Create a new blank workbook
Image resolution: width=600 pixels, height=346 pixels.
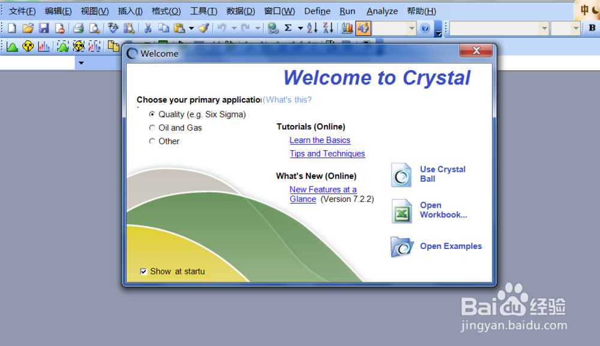tap(12, 28)
